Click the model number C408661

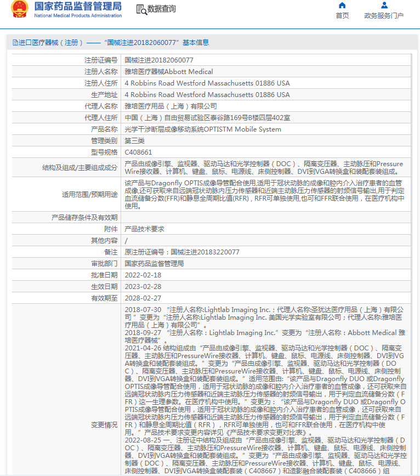tap(138, 152)
